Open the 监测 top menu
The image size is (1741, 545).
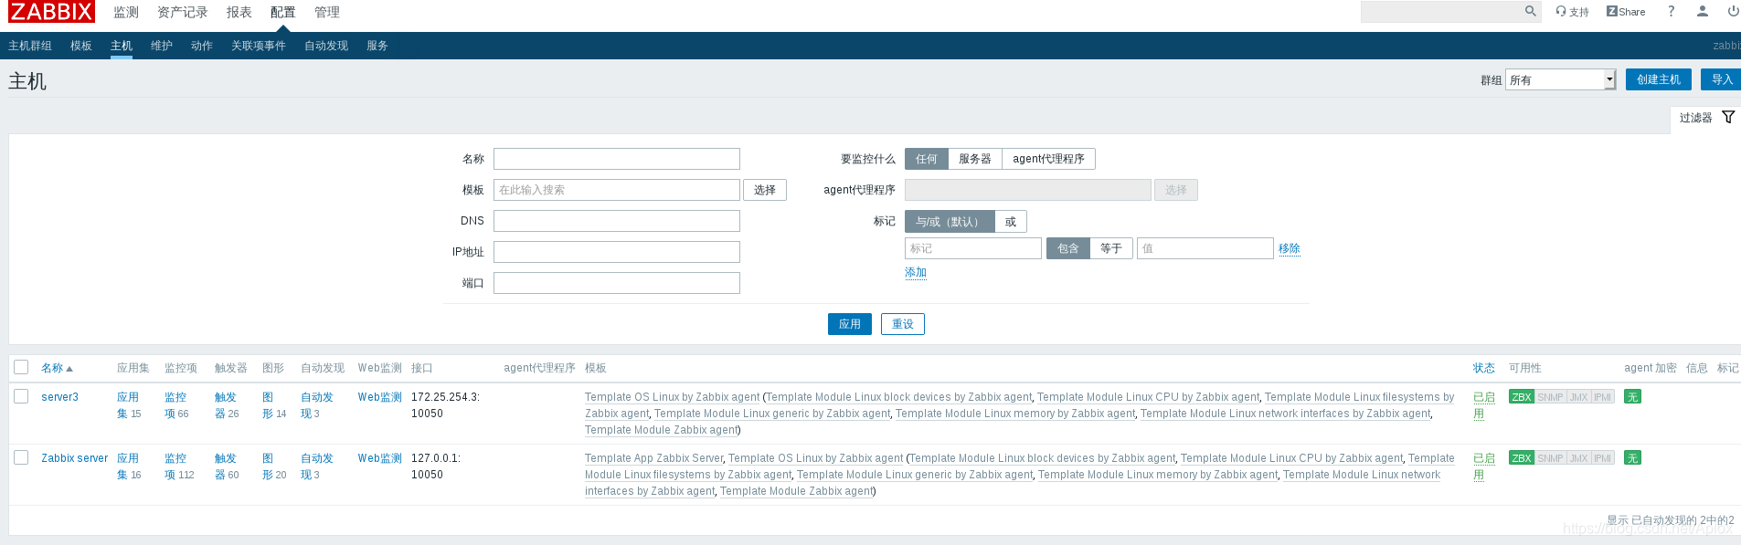pyautogui.click(x=126, y=12)
